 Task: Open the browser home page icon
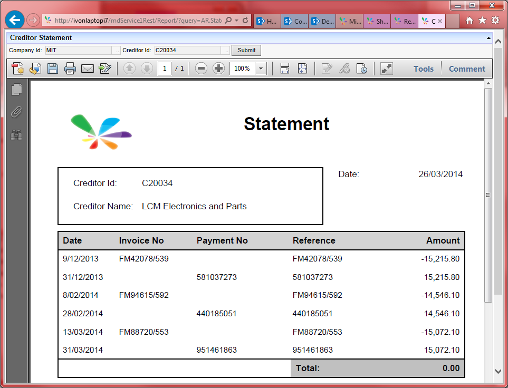[x=469, y=21]
